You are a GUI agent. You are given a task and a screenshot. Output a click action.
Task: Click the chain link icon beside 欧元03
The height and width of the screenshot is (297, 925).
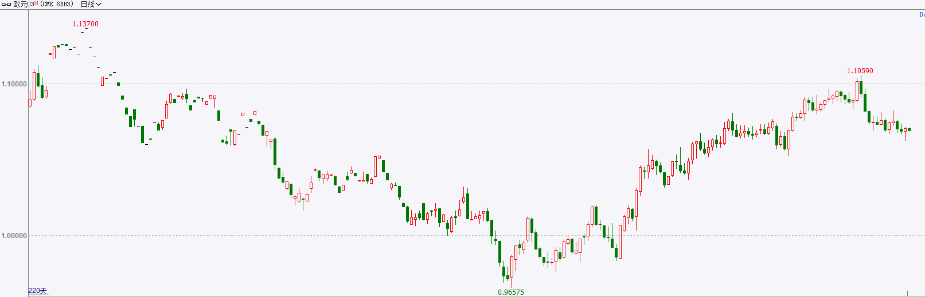click(x=6, y=5)
